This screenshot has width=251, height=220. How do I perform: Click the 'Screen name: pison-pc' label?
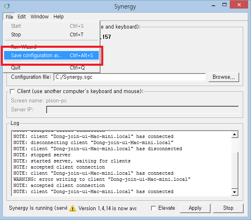[39, 101]
